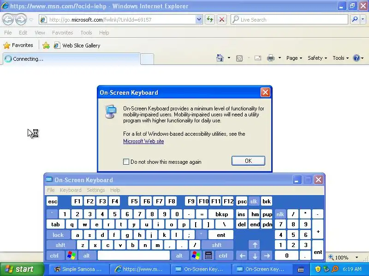Click the Read Mail envelope icon

(258, 58)
